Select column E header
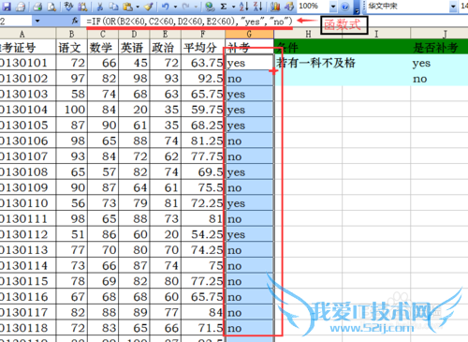The height and width of the screenshot is (342, 468). (x=166, y=34)
